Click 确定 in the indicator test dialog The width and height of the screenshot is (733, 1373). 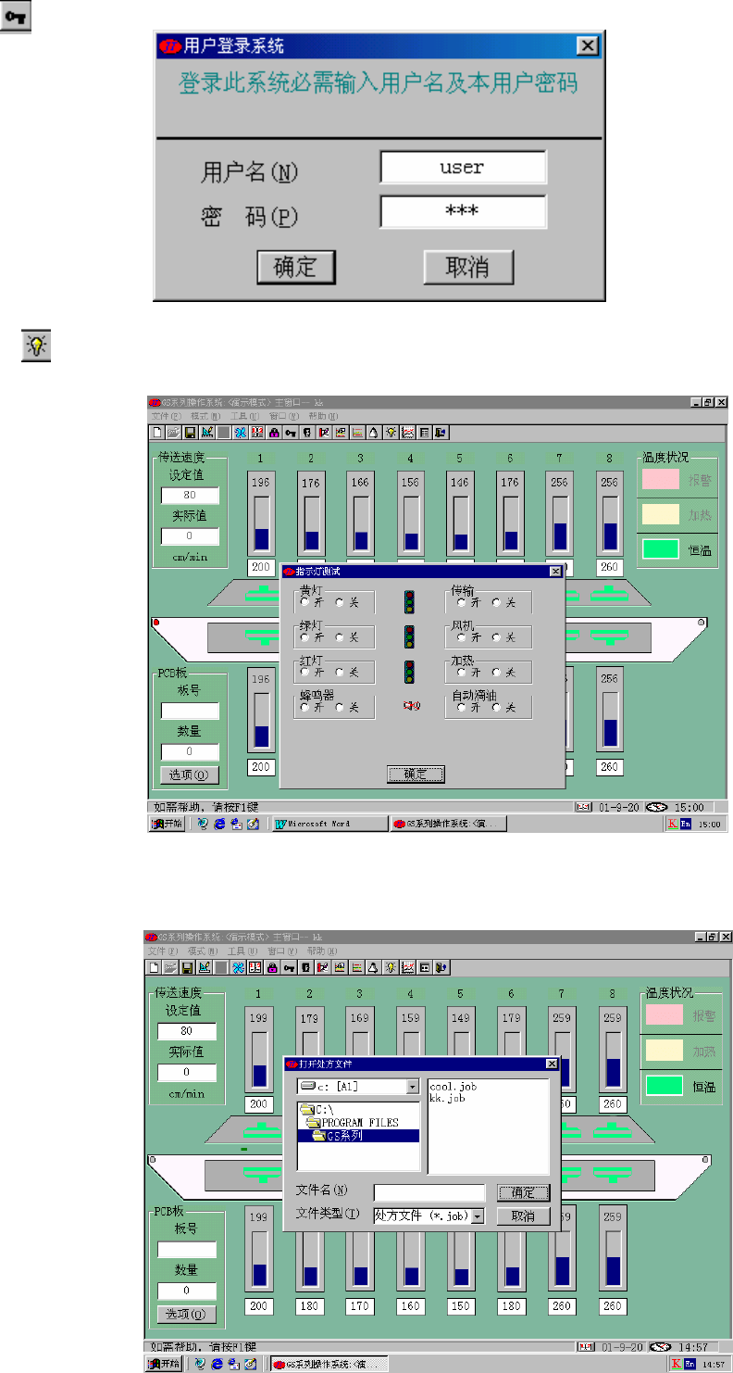(416, 774)
